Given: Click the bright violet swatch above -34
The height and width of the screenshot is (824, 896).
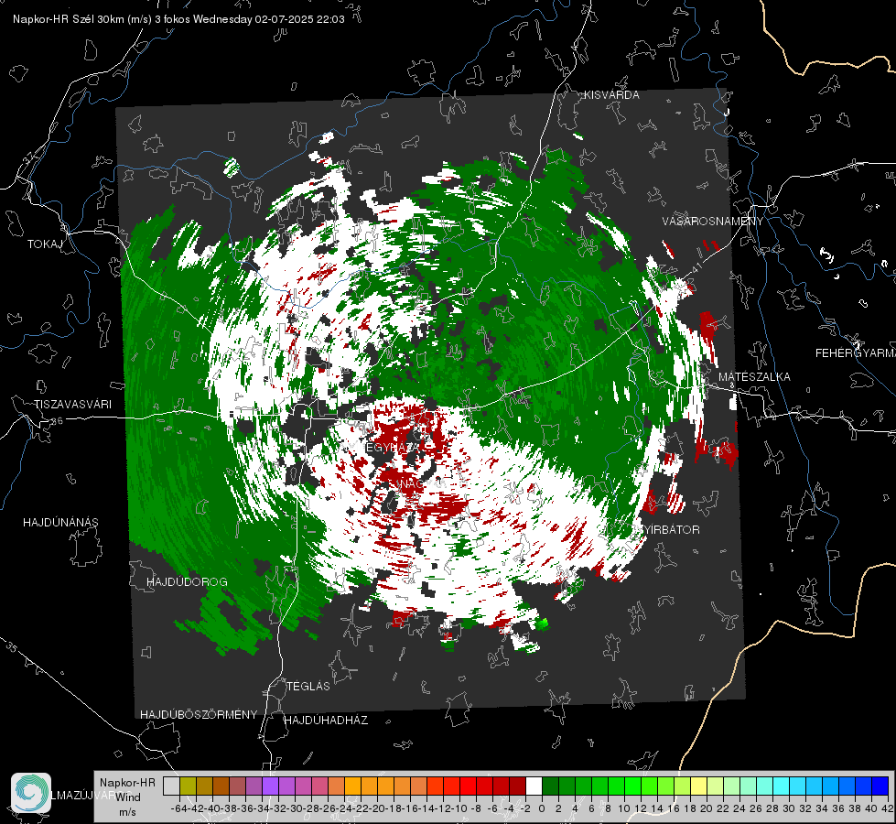Looking at the screenshot, I should (x=270, y=786).
